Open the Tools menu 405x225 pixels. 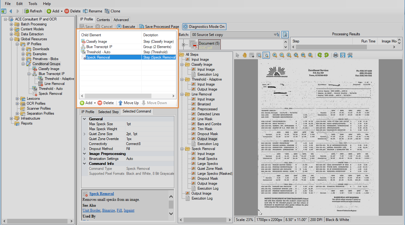click(33, 4)
